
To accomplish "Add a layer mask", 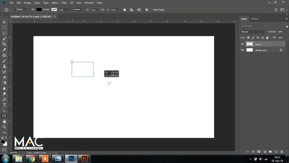I will point(259,152).
